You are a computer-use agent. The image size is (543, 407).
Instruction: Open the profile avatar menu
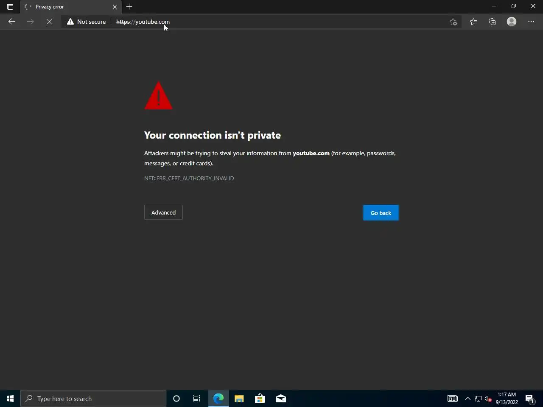(512, 22)
